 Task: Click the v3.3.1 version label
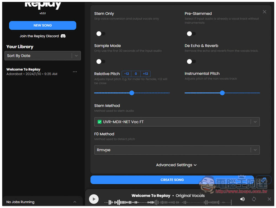click(x=43, y=13)
